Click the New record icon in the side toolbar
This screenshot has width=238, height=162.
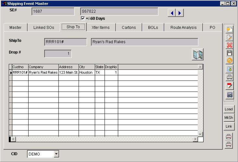pos(229,30)
